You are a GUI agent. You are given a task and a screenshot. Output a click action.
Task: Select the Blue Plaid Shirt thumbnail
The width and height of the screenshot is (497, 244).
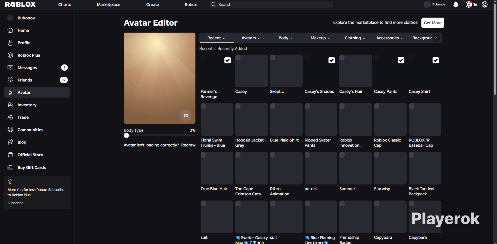286,120
